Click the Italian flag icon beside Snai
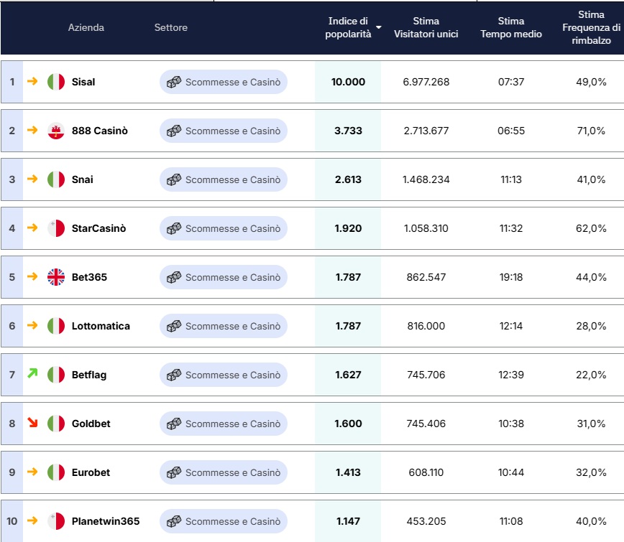 (x=56, y=179)
